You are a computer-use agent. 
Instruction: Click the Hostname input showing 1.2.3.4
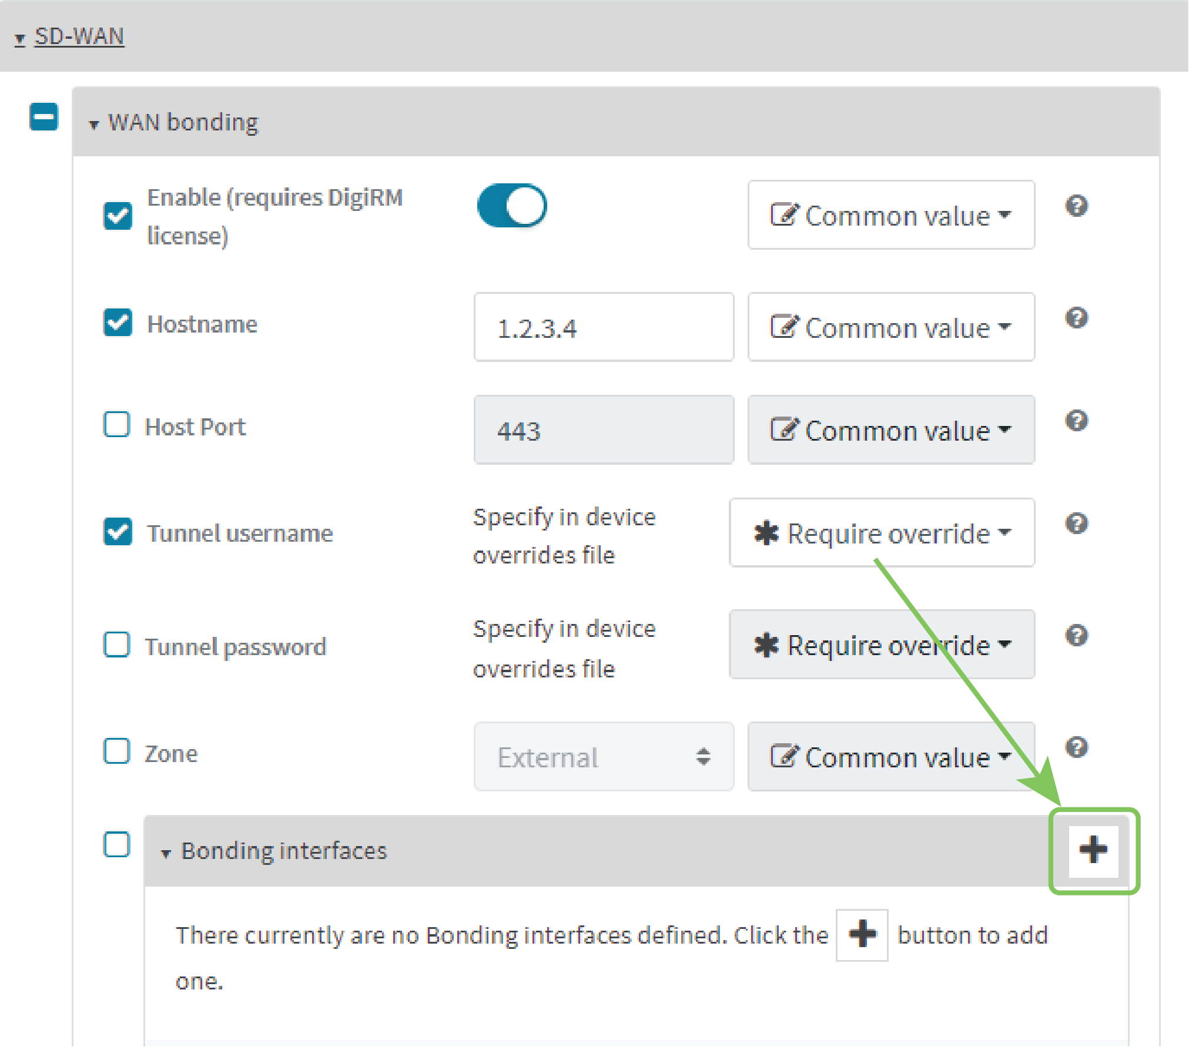[603, 327]
